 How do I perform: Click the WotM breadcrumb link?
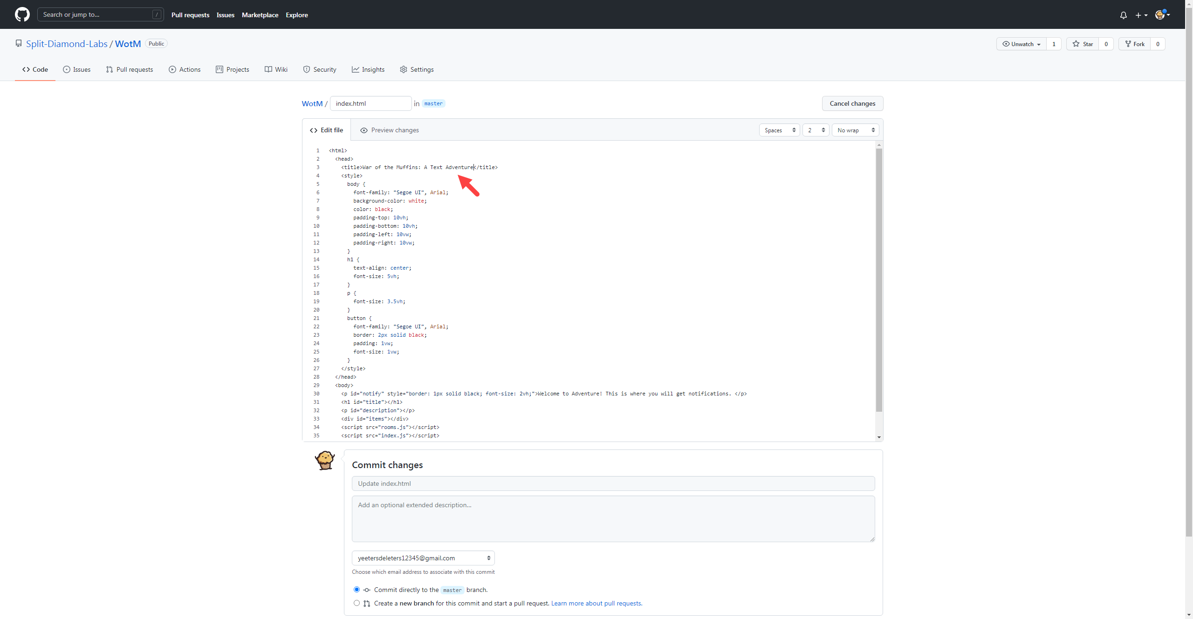pos(312,103)
